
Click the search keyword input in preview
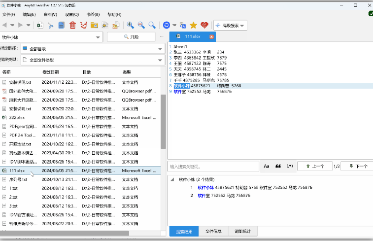tap(213, 167)
